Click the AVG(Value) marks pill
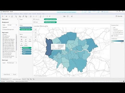This screenshot has width=125, height=93. pyautogui.click(x=27, y=48)
